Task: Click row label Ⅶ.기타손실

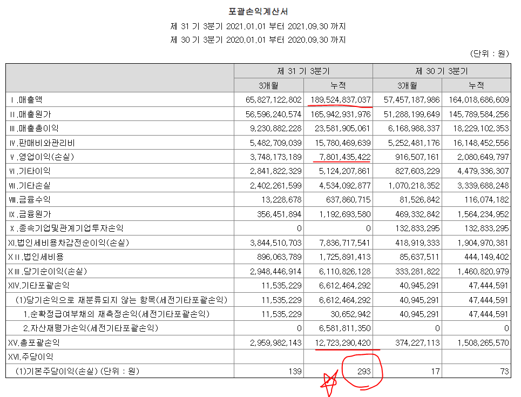Action: pyautogui.click(x=30, y=185)
